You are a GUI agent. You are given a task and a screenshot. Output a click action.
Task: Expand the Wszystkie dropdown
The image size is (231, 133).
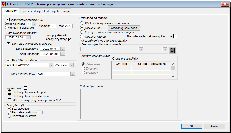(x=71, y=65)
